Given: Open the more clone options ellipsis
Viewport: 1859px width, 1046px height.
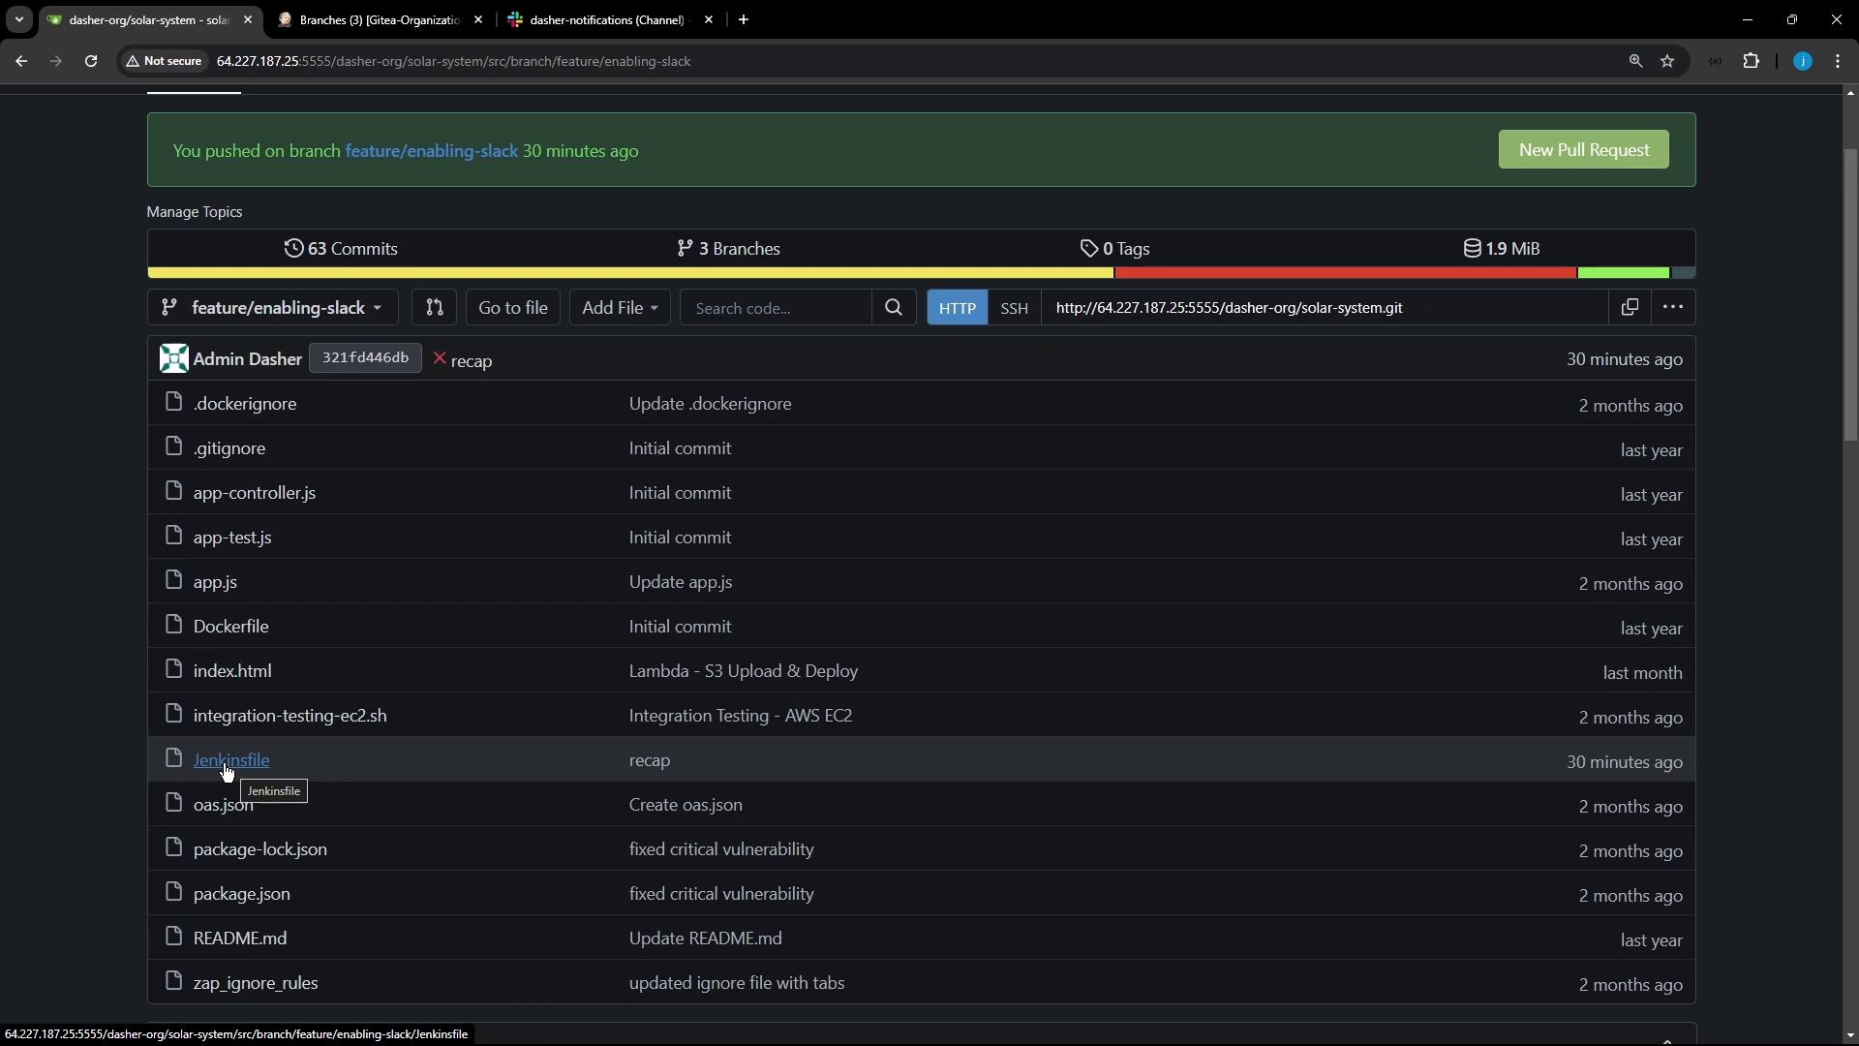Looking at the screenshot, I should click(x=1672, y=308).
